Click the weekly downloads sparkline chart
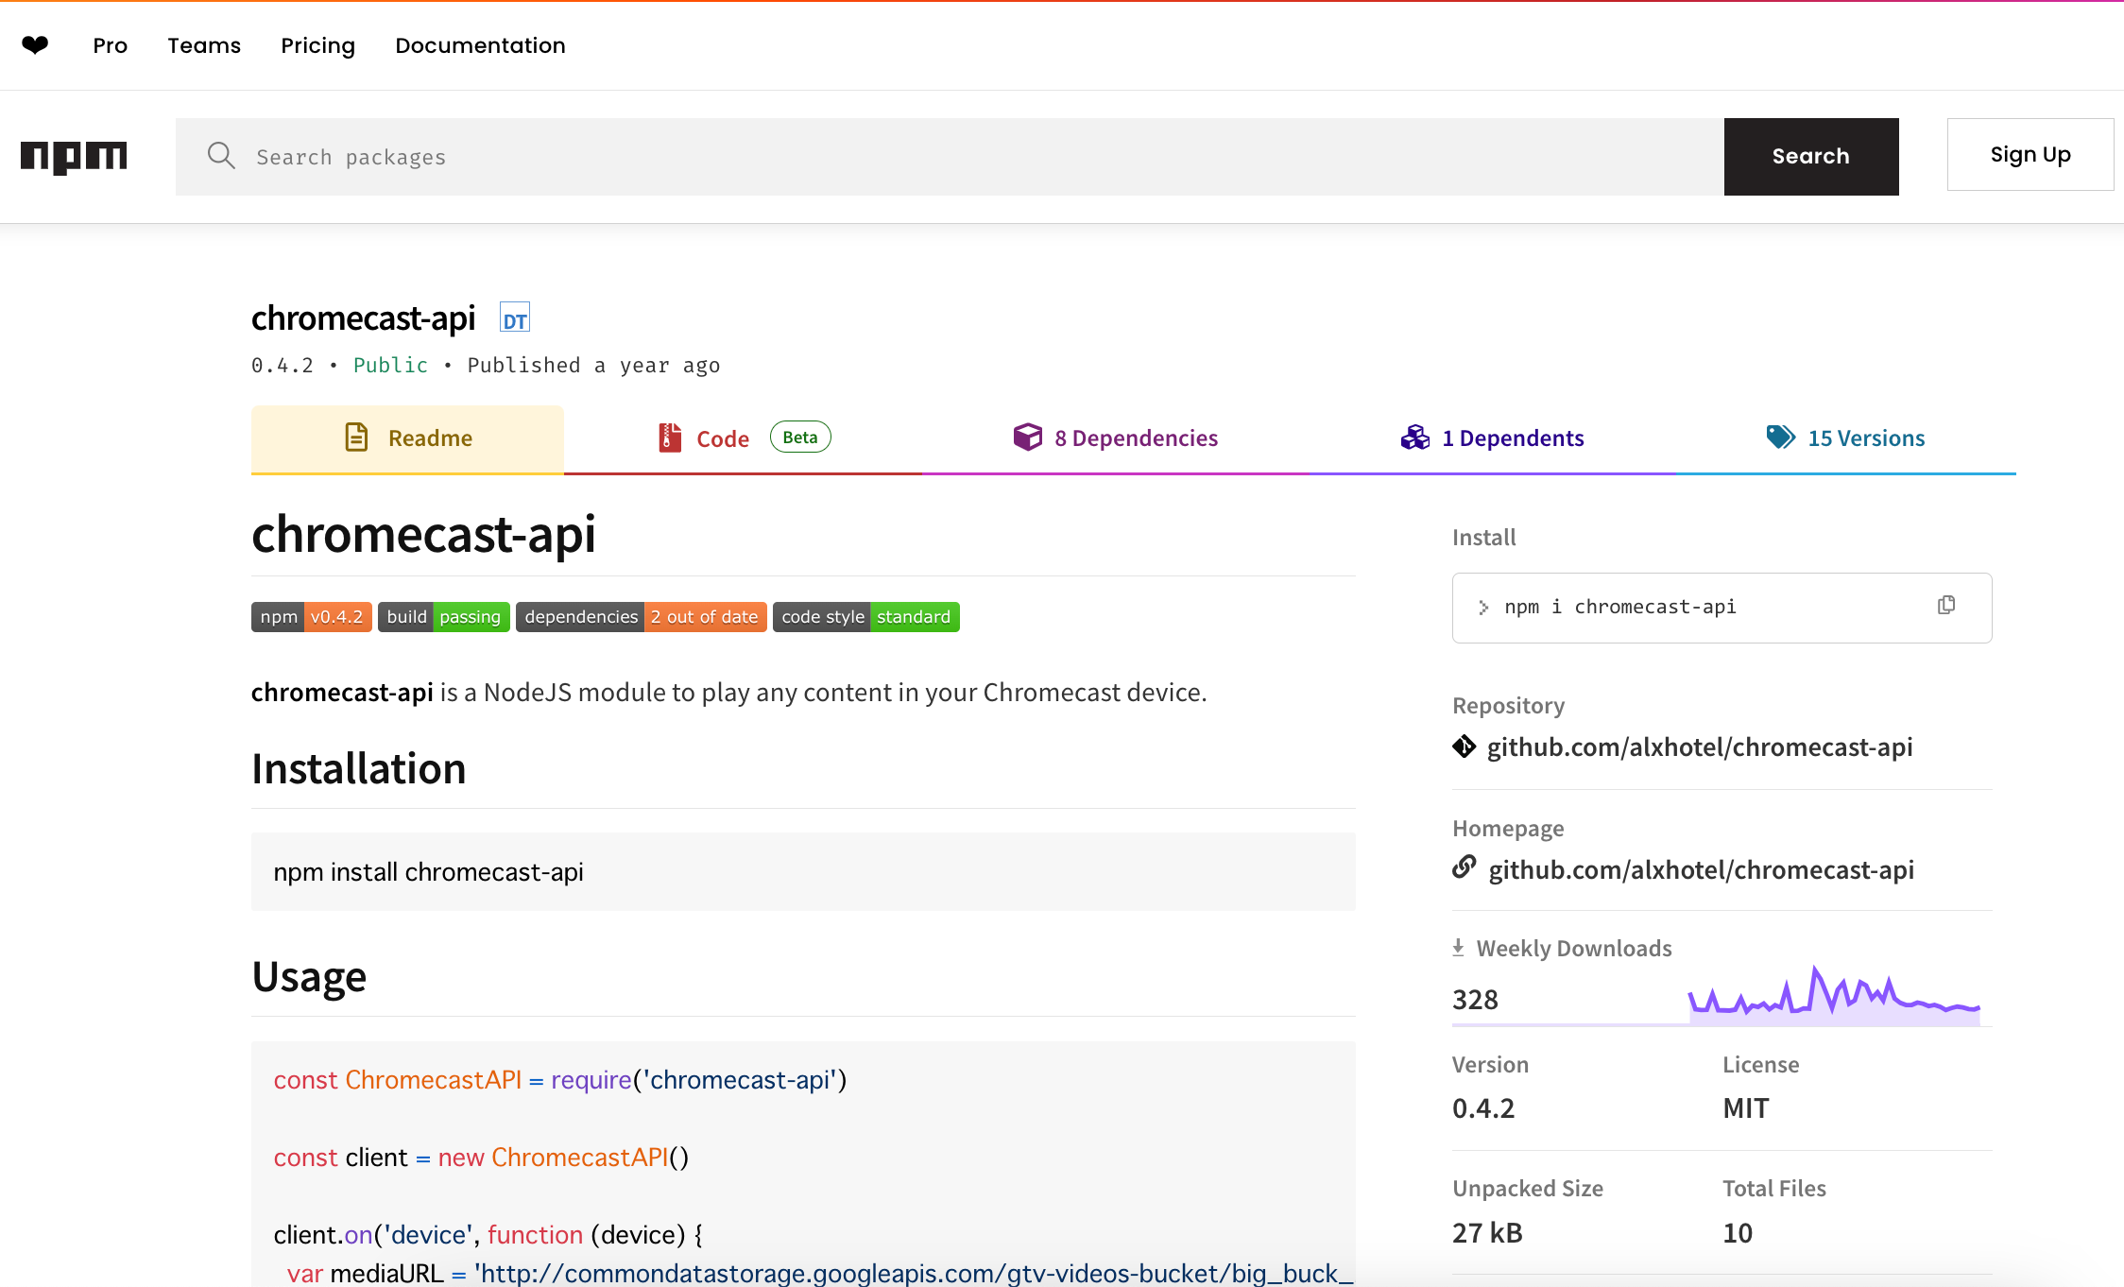Image resolution: width=2124 pixels, height=1287 pixels. click(1834, 995)
